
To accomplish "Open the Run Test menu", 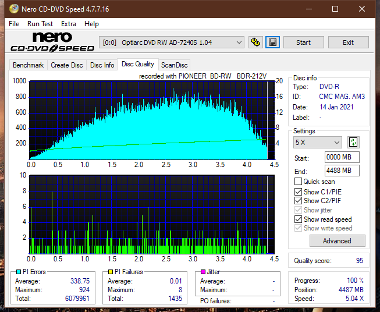I will point(40,24).
